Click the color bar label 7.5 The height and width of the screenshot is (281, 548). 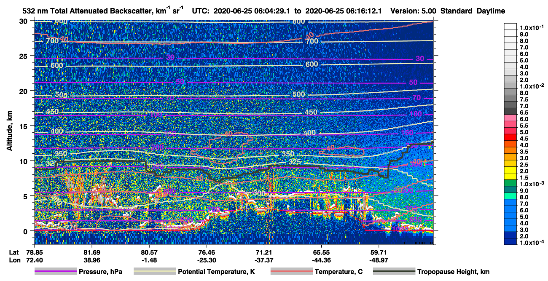(x=525, y=99)
